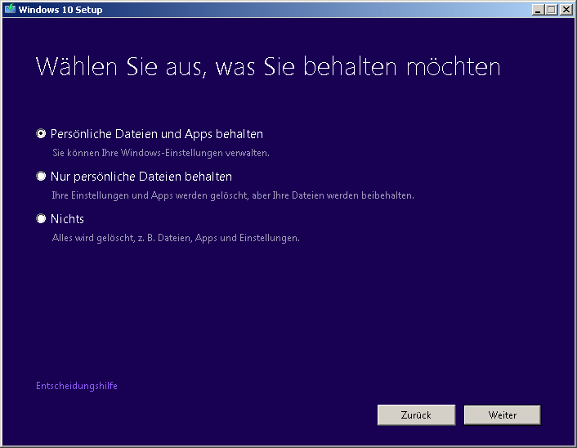Image resolution: width=577 pixels, height=448 pixels.
Task: Close the Windows 10 Setup window
Action: (566, 10)
